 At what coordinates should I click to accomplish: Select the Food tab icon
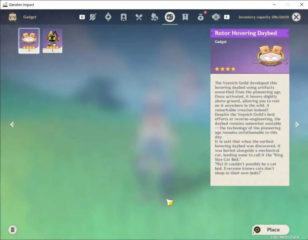point(139,17)
